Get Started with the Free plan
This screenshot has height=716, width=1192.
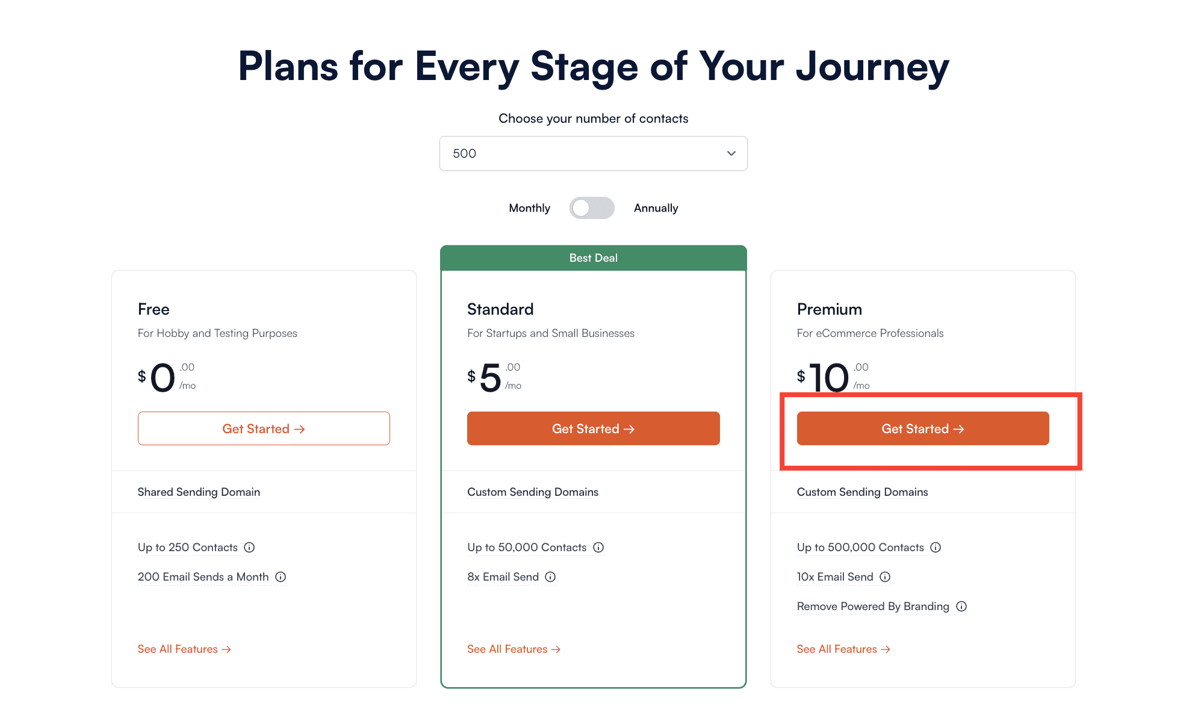point(264,429)
